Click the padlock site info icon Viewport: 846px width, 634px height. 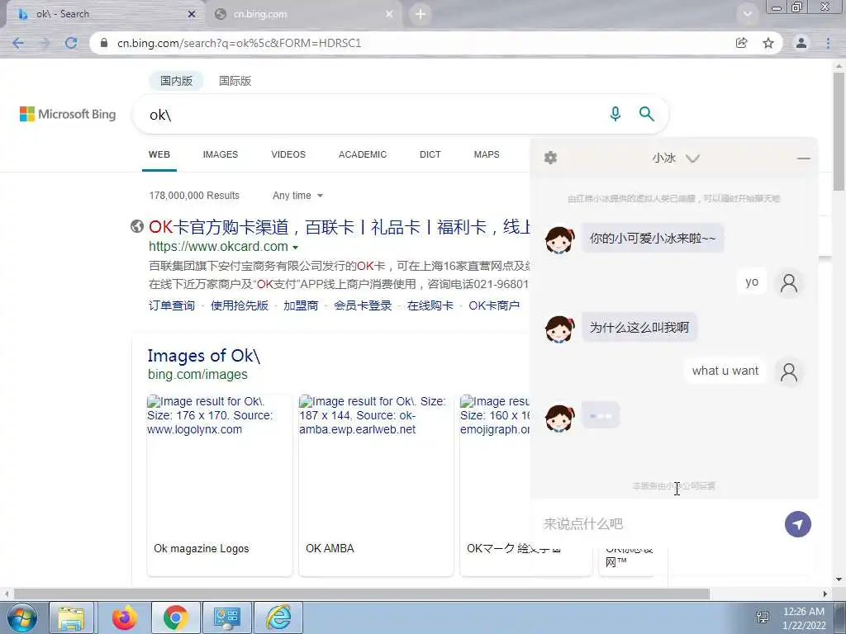[x=104, y=43]
